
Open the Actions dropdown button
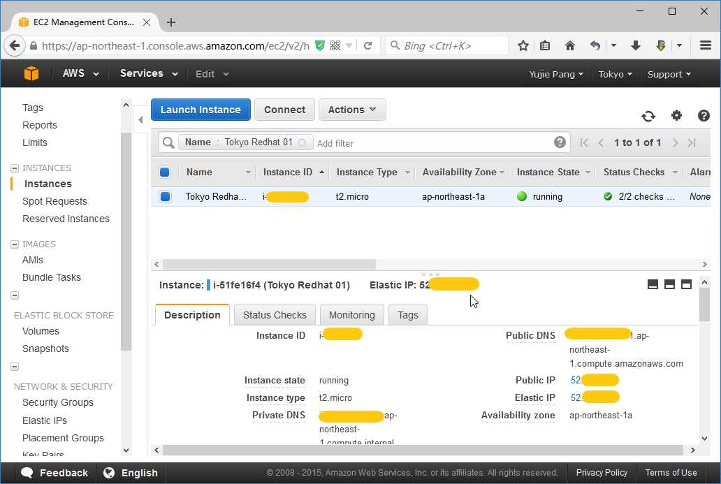(352, 110)
